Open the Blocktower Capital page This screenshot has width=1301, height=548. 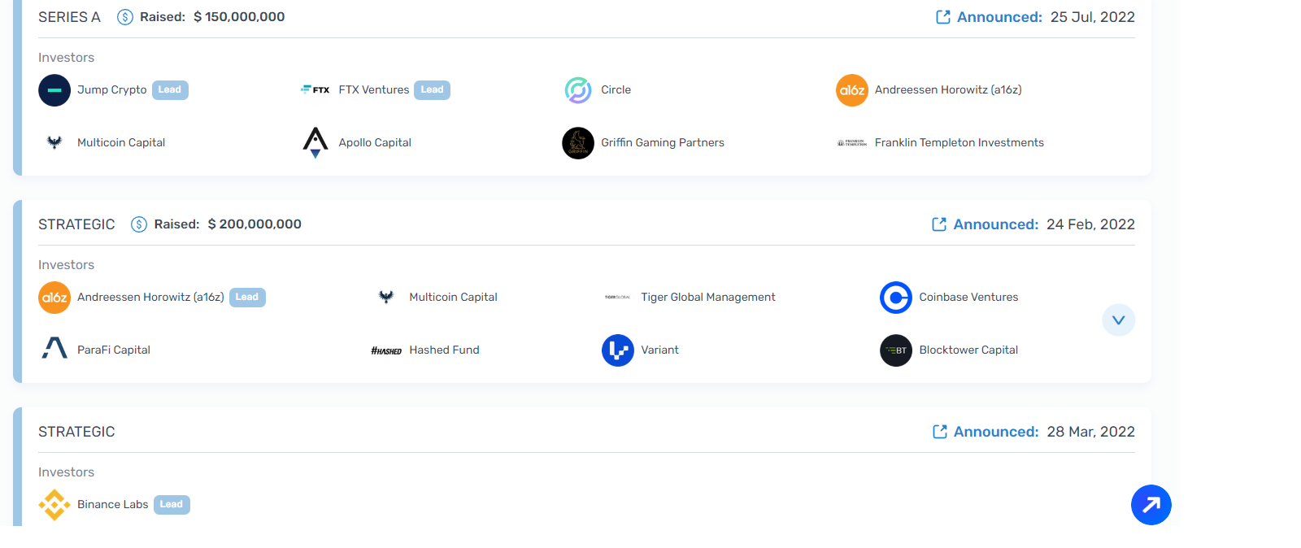(968, 350)
